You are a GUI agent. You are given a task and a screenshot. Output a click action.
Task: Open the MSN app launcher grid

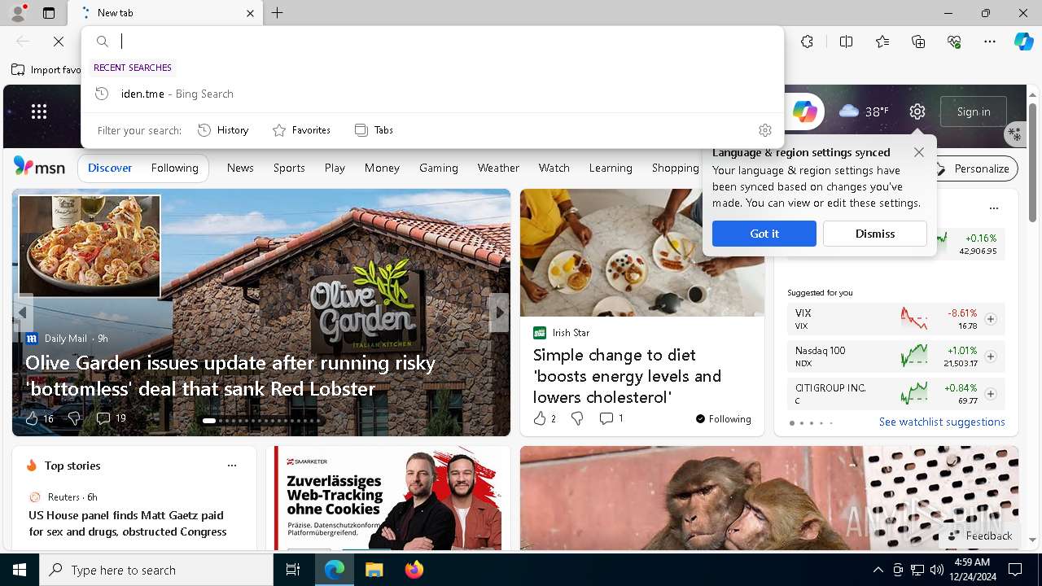point(39,112)
